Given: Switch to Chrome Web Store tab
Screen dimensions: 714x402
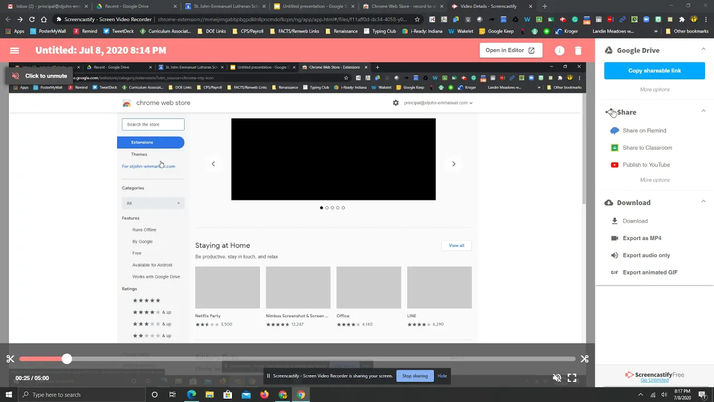Looking at the screenshot, I should 404,6.
